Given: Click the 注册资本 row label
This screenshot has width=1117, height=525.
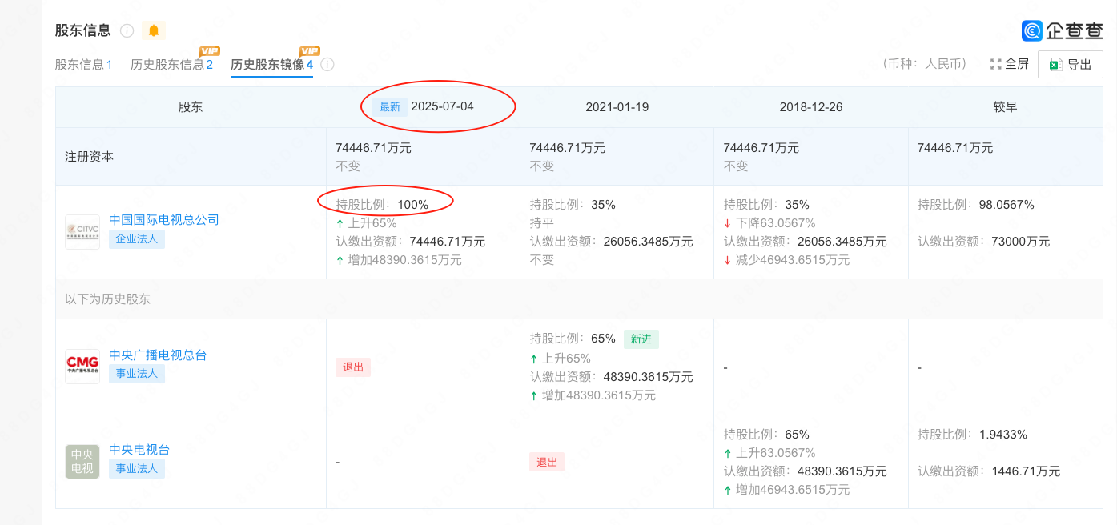Looking at the screenshot, I should [90, 156].
